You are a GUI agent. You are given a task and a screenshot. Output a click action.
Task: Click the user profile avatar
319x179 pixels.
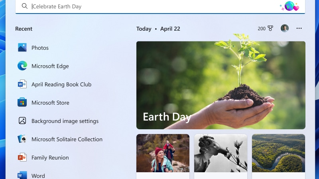tap(284, 29)
